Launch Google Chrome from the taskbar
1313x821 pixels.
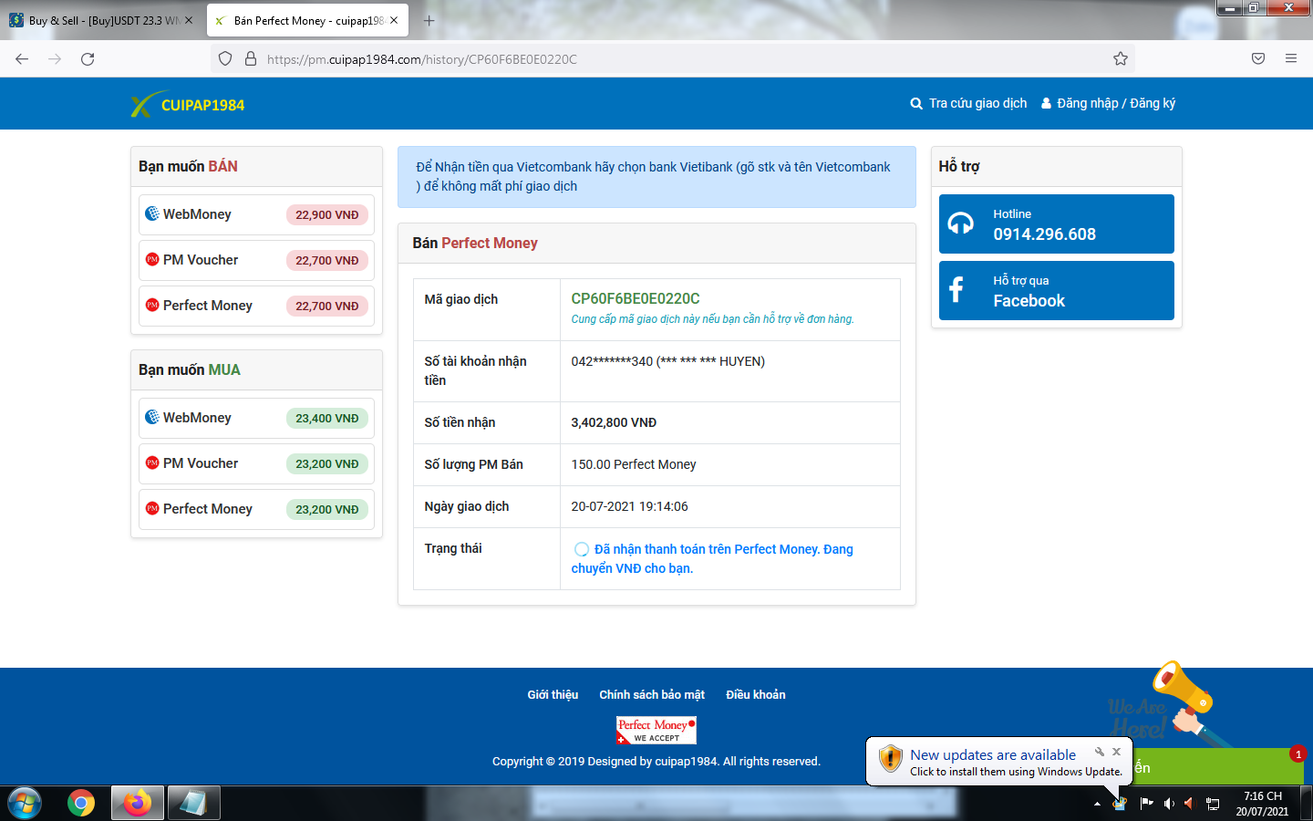point(81,804)
